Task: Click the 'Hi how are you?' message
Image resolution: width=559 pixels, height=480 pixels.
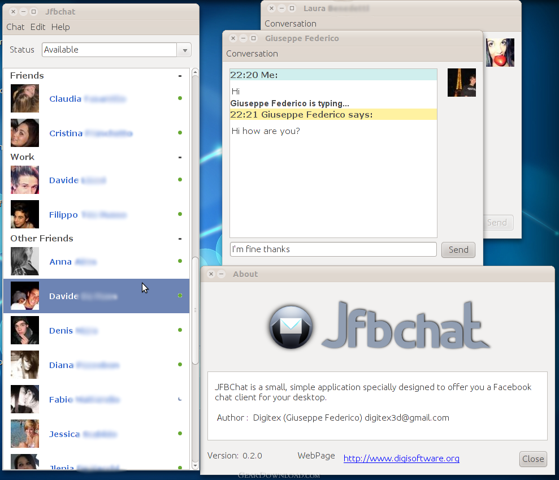Action: coord(266,131)
